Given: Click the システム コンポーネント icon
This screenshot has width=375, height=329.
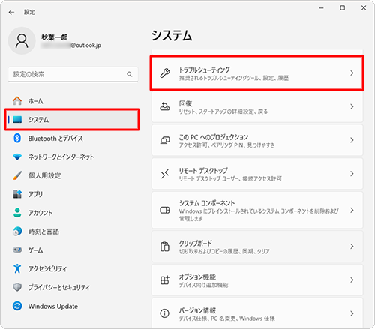Looking at the screenshot, I should (165, 210).
